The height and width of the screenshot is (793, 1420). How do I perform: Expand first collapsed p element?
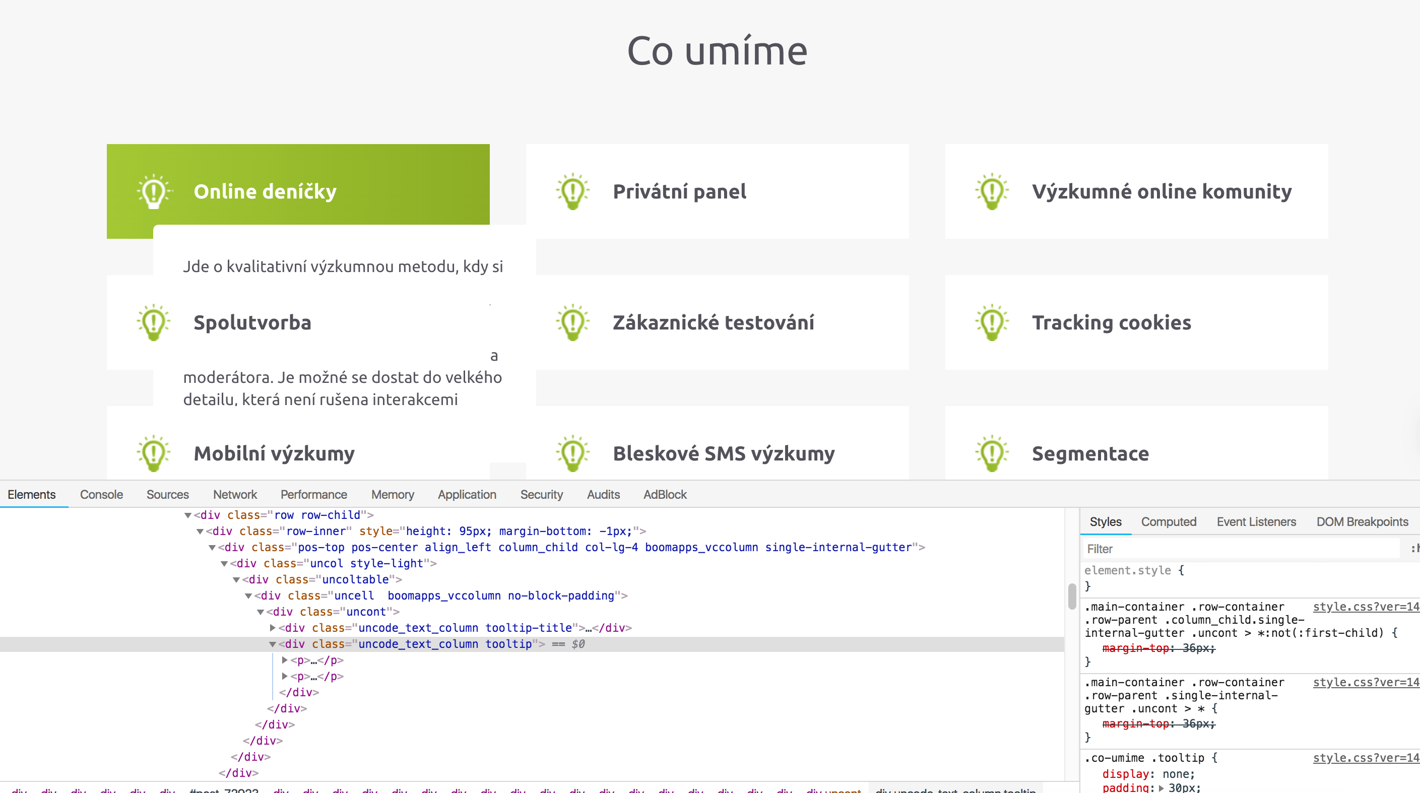284,660
